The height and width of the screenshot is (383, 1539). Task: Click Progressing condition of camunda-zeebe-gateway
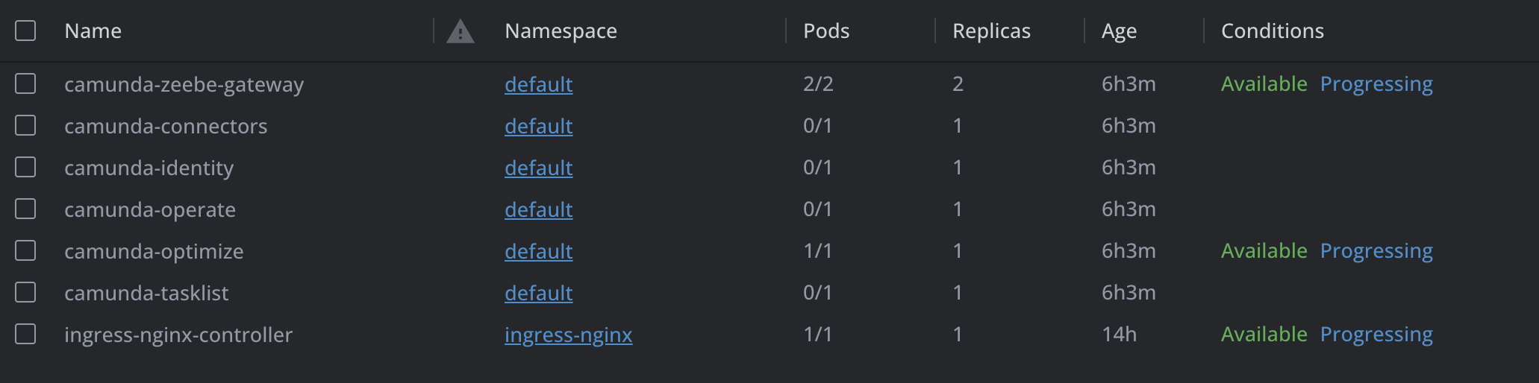tap(1376, 84)
